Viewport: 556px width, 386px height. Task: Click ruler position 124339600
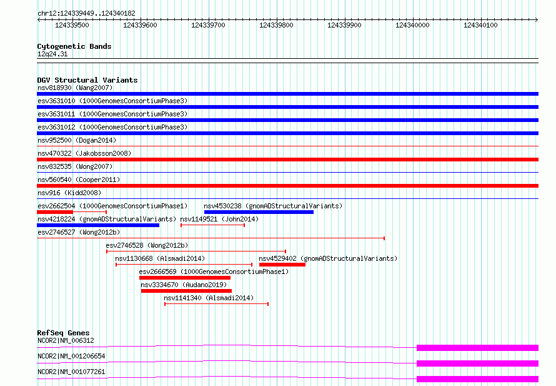pos(140,25)
